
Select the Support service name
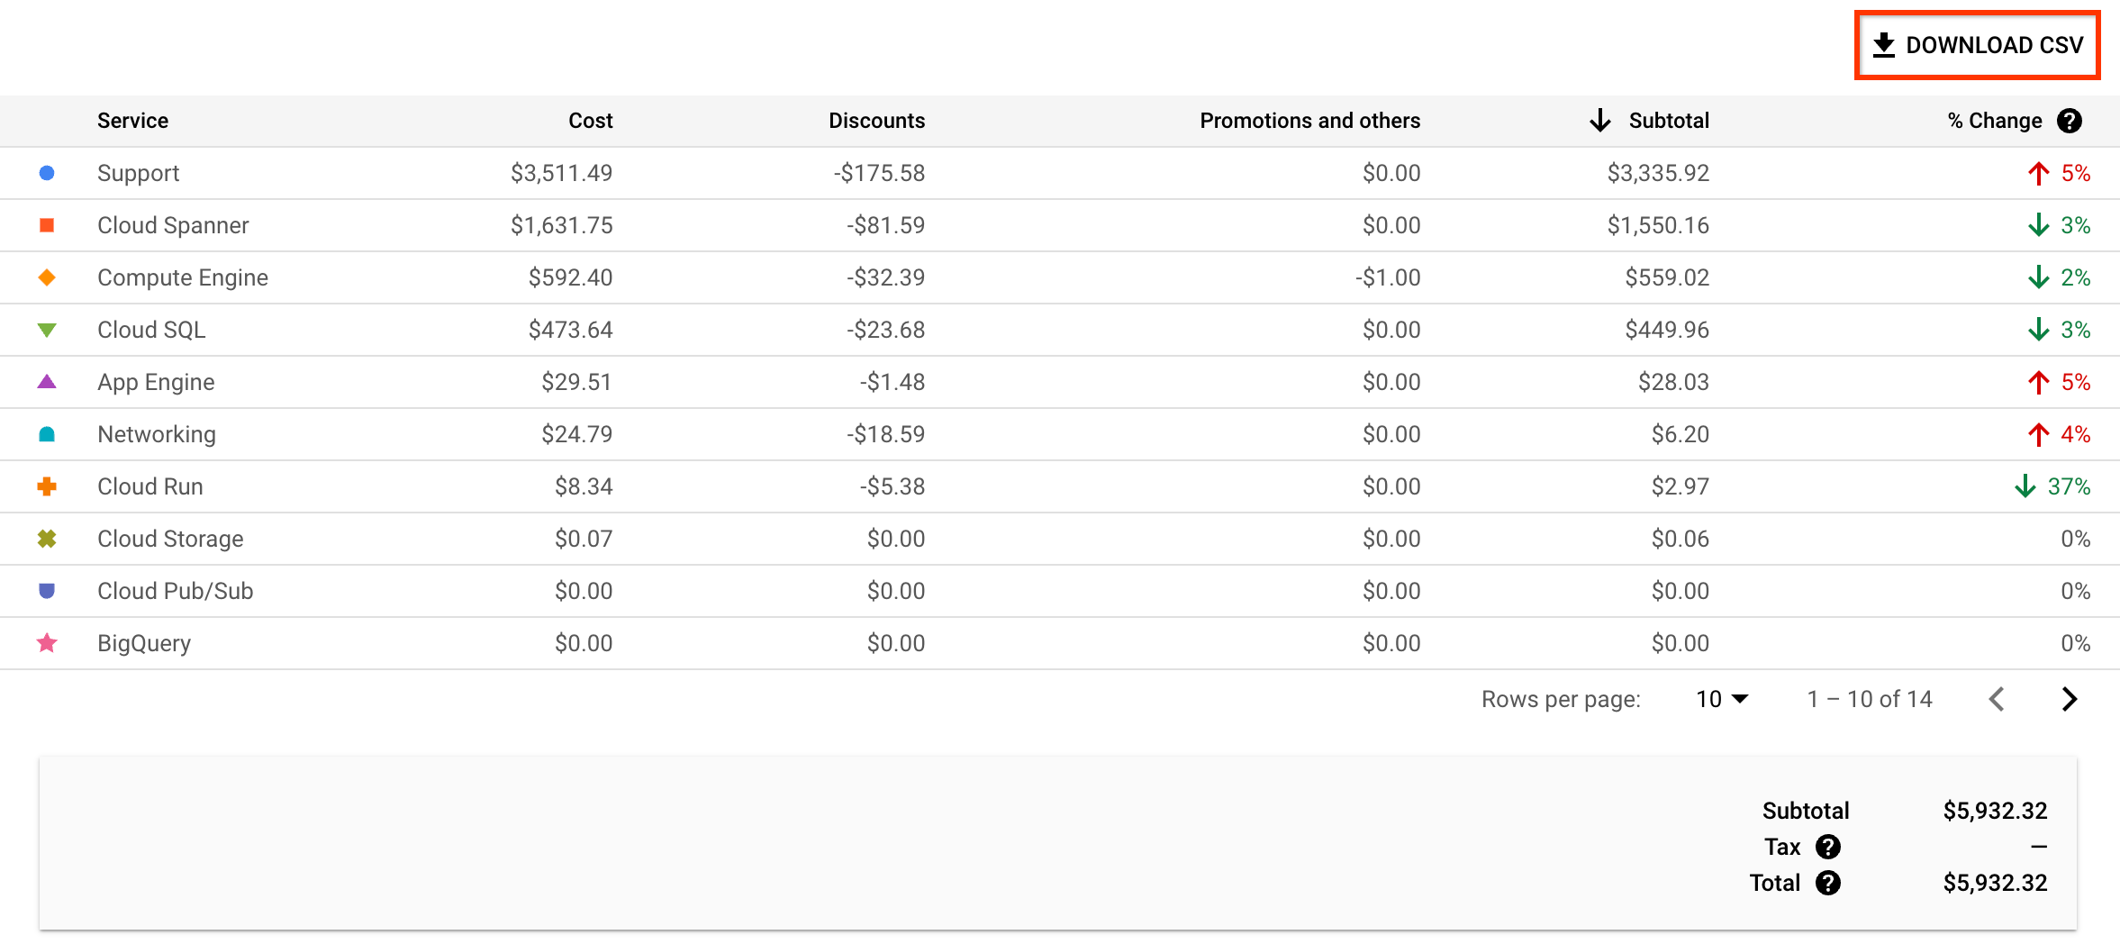(138, 173)
